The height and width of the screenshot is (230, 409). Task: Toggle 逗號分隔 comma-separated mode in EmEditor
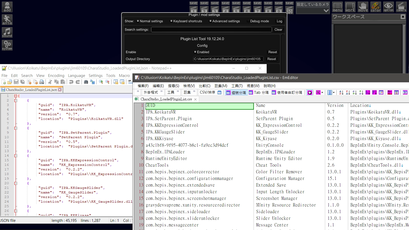click(236, 93)
